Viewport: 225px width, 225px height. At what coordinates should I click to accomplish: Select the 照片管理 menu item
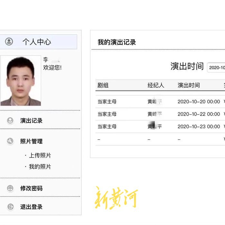(x=31, y=141)
